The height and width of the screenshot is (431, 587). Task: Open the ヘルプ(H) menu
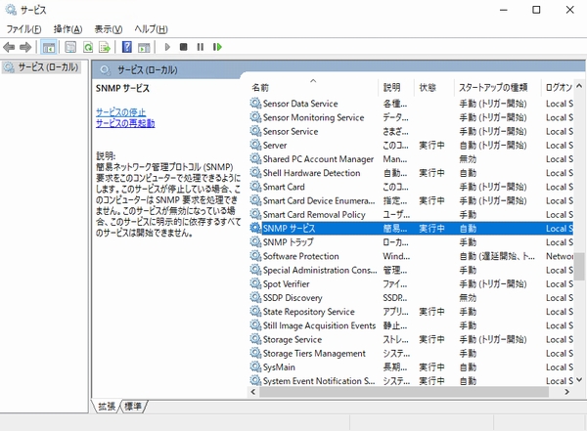[151, 29]
